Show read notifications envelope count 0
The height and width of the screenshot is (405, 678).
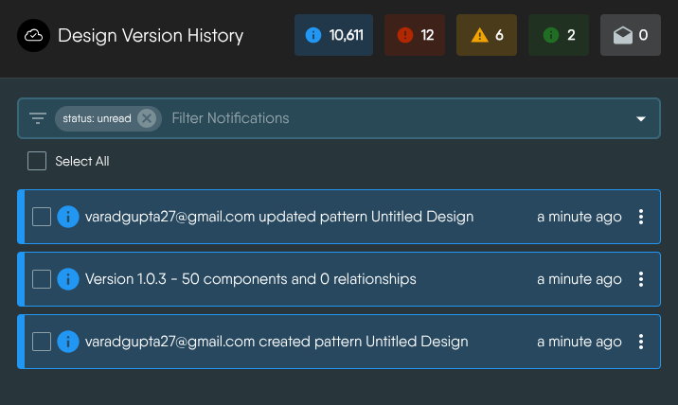pos(631,35)
